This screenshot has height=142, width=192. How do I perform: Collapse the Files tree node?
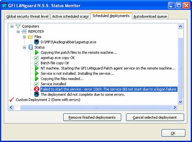point(24,37)
